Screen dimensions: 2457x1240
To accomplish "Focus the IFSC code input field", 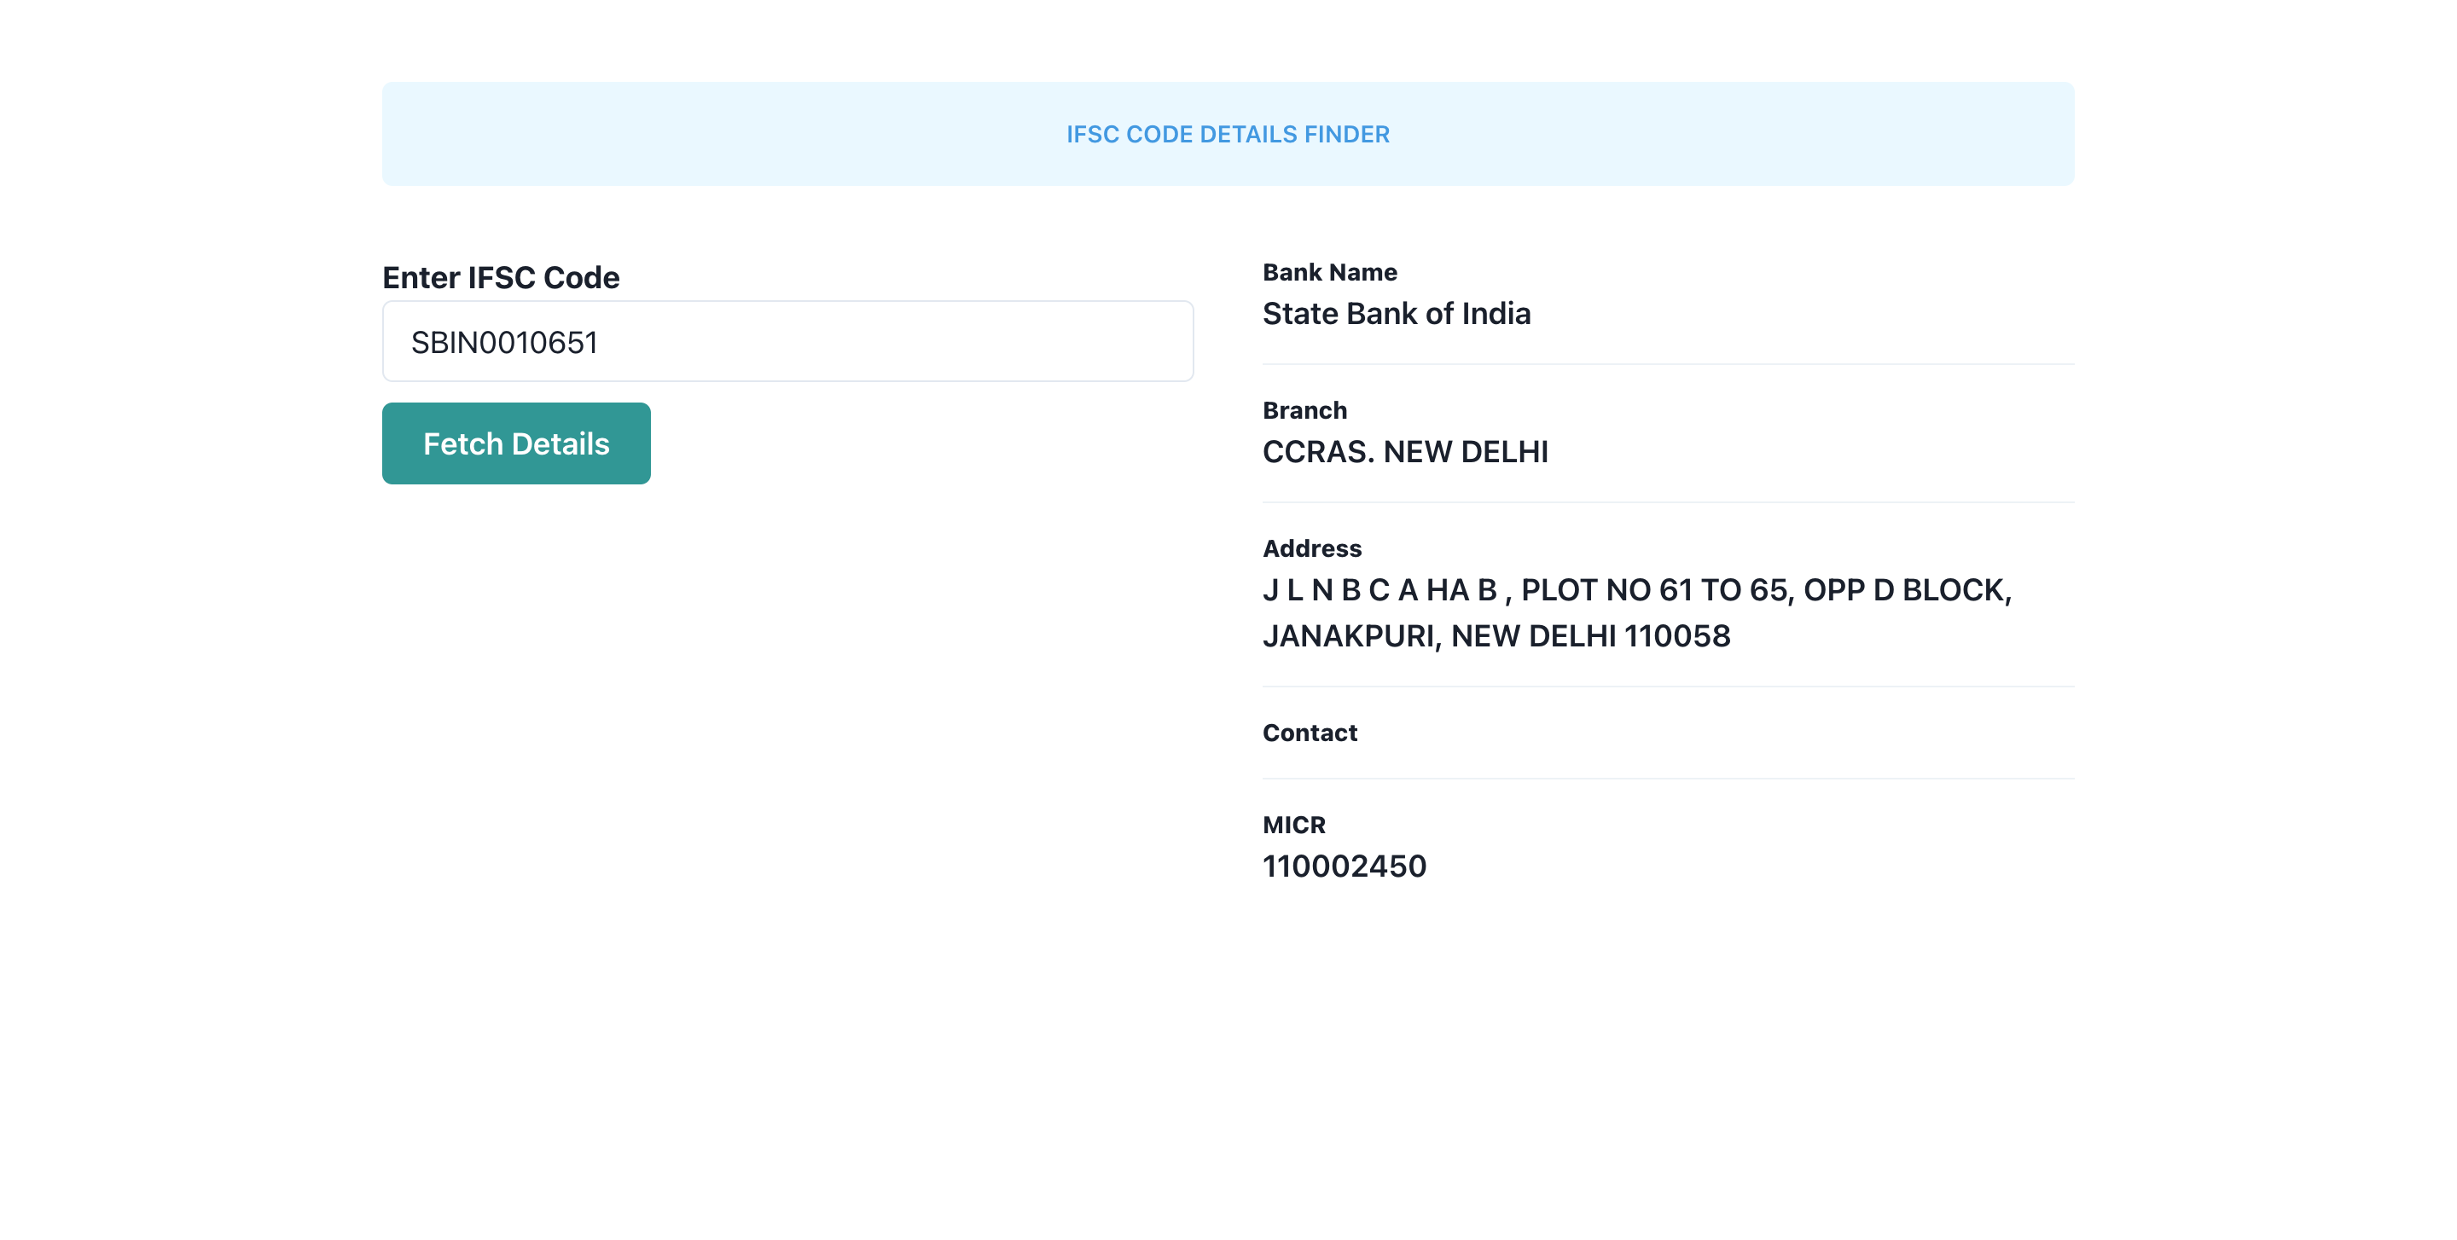I will click(x=787, y=341).
